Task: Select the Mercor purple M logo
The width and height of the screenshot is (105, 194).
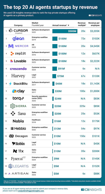Action: click(x=11, y=46)
